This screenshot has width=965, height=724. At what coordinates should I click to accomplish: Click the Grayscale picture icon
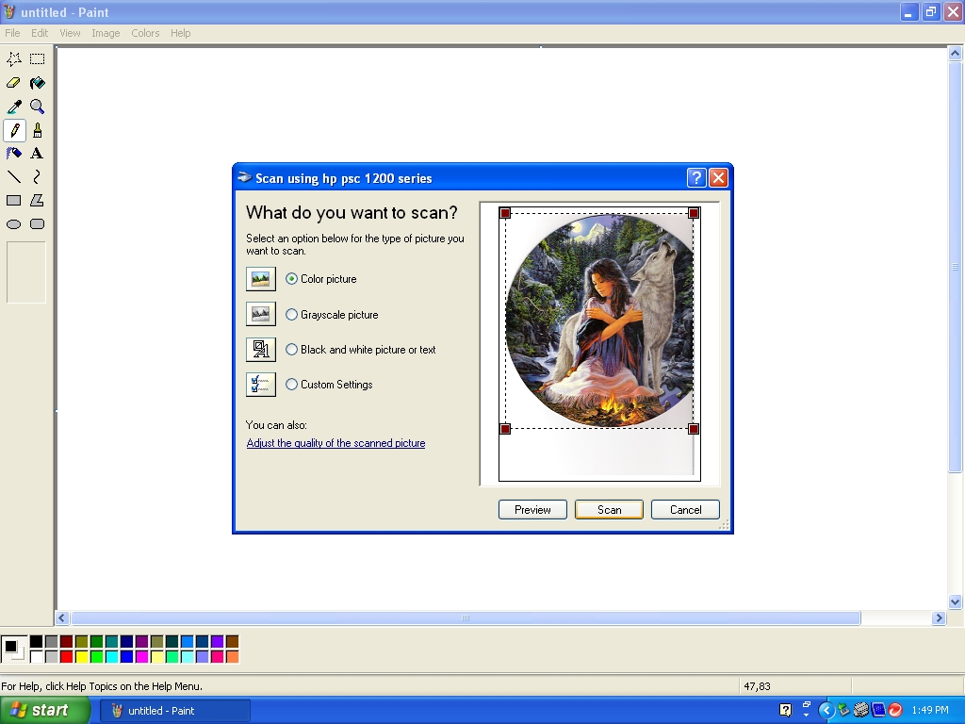click(261, 314)
